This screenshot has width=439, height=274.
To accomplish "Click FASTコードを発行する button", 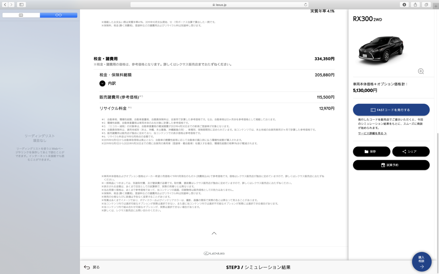I will pyautogui.click(x=391, y=110).
